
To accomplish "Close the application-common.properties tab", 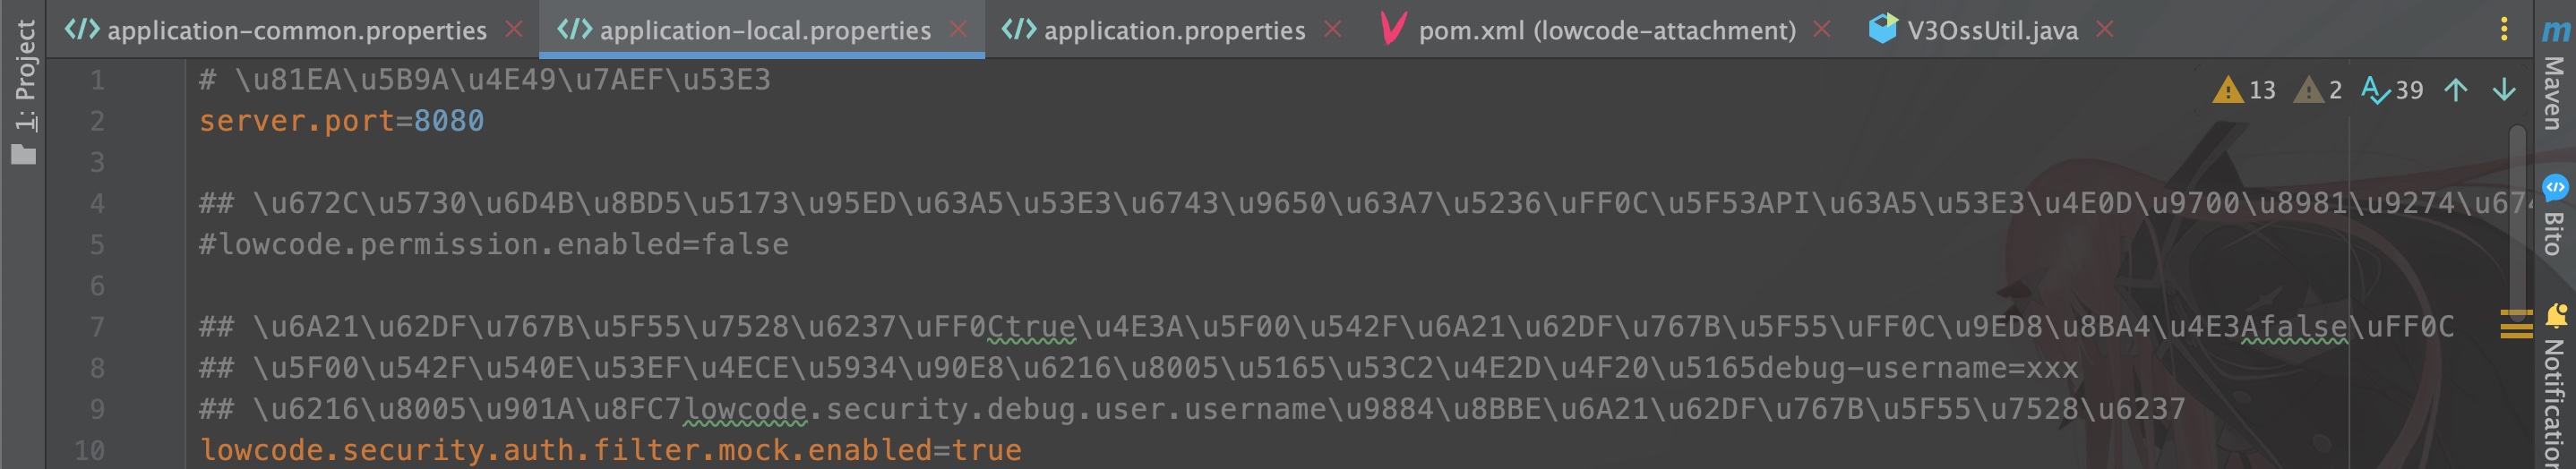I will [514, 29].
